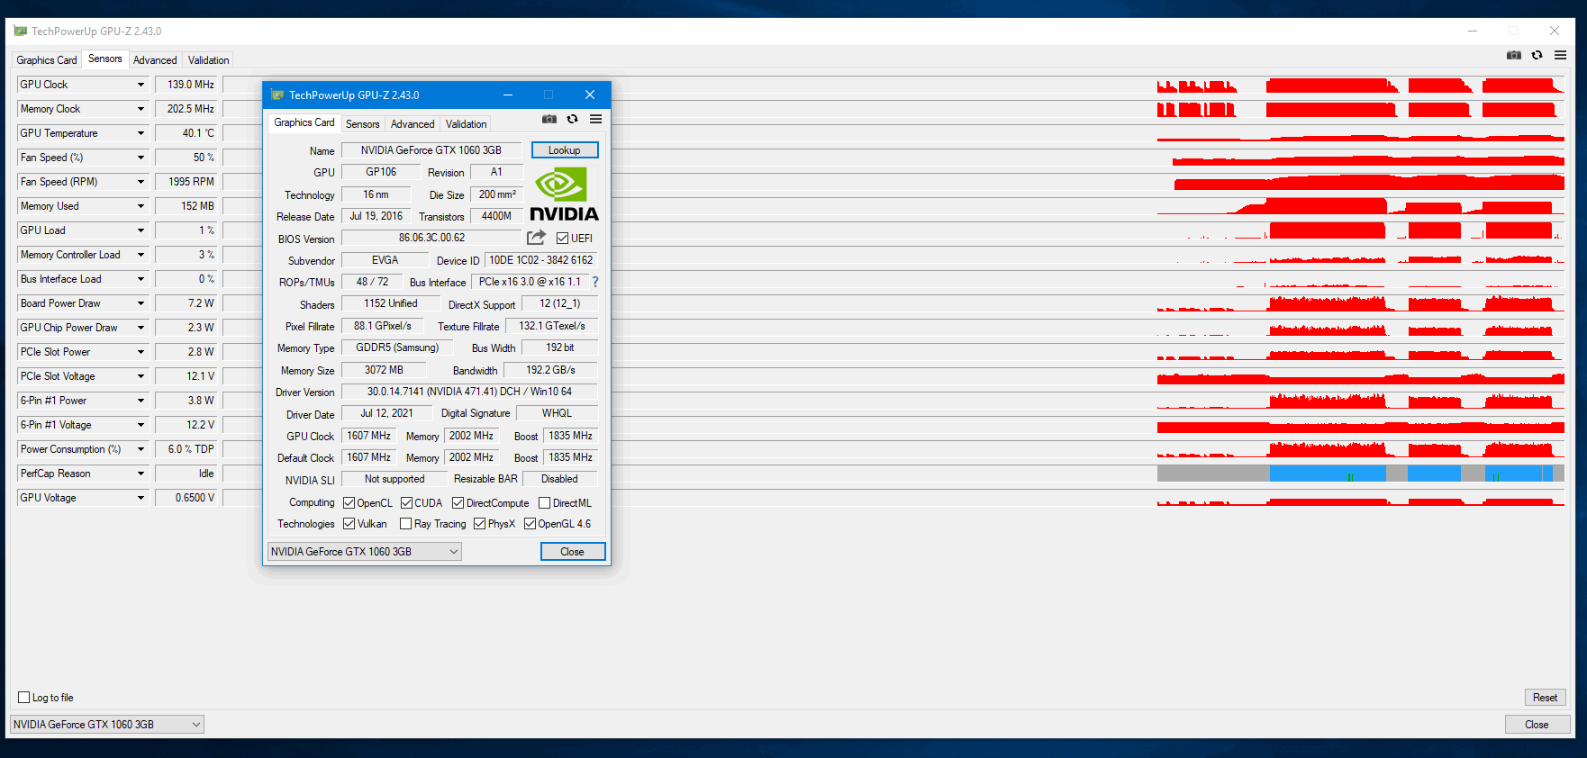Toggle the PhysX checkbox

coord(479,524)
